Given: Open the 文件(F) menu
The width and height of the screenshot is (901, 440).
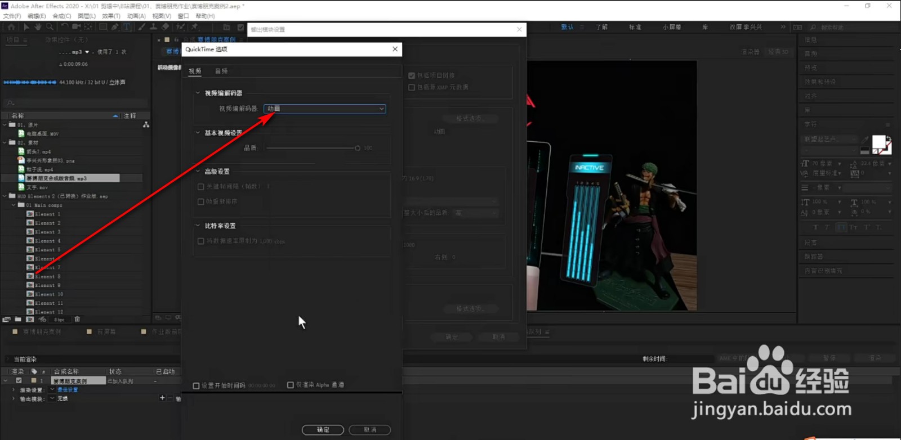Looking at the screenshot, I should point(12,16).
